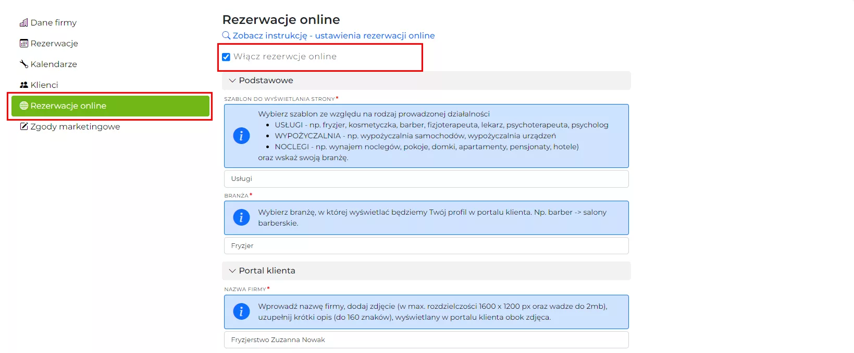Open the Zobacz instrukcję settings guide link
854x353 pixels.
coord(333,36)
